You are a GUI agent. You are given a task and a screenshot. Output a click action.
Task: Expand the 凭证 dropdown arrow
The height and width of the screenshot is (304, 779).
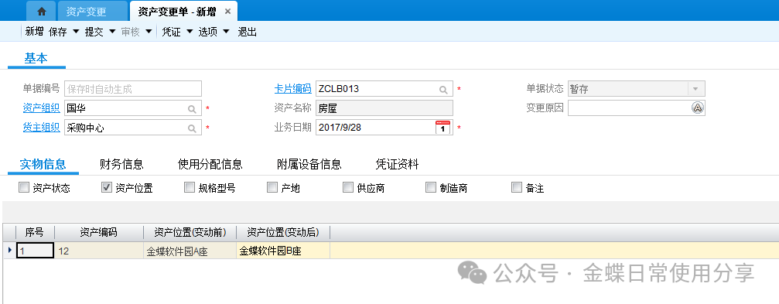(190, 32)
